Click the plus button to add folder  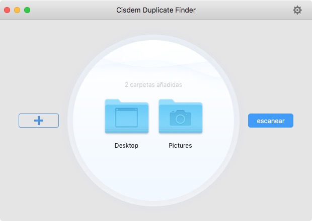click(39, 121)
